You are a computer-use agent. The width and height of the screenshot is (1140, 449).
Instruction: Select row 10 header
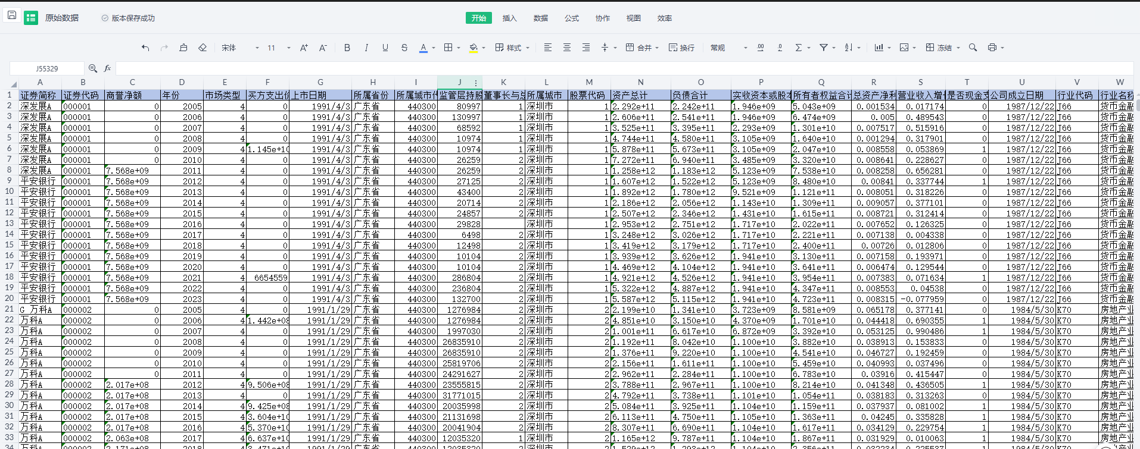tap(9, 191)
